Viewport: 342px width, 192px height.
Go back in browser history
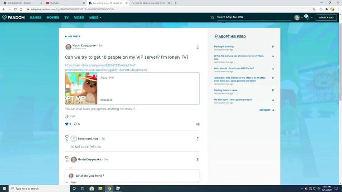(x=4, y=9)
